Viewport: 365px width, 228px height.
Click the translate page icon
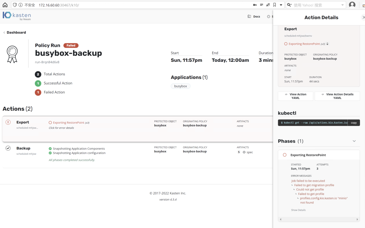click(x=268, y=5)
